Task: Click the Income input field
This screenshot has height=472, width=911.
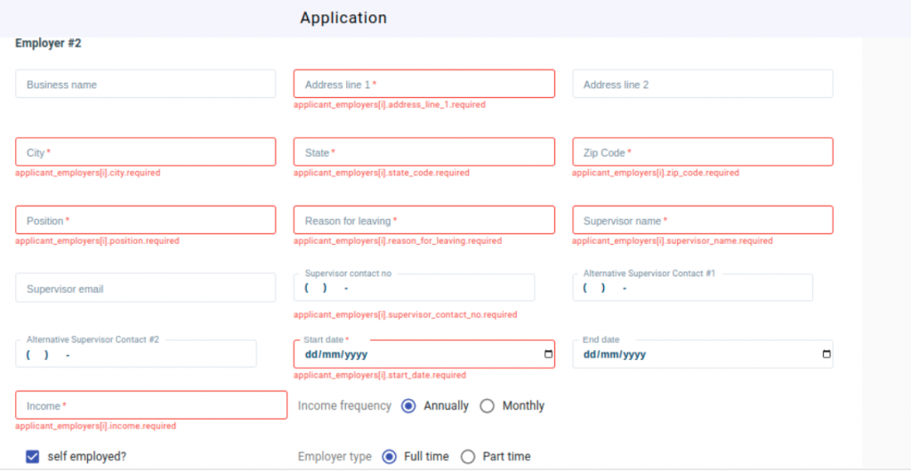Action: 151,405
